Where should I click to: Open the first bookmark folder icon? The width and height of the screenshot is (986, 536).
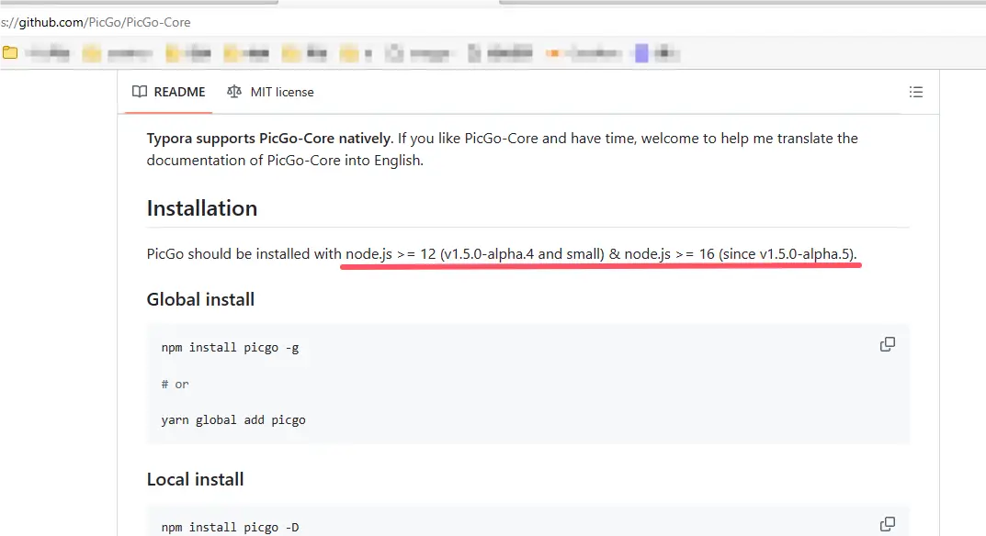coord(10,53)
